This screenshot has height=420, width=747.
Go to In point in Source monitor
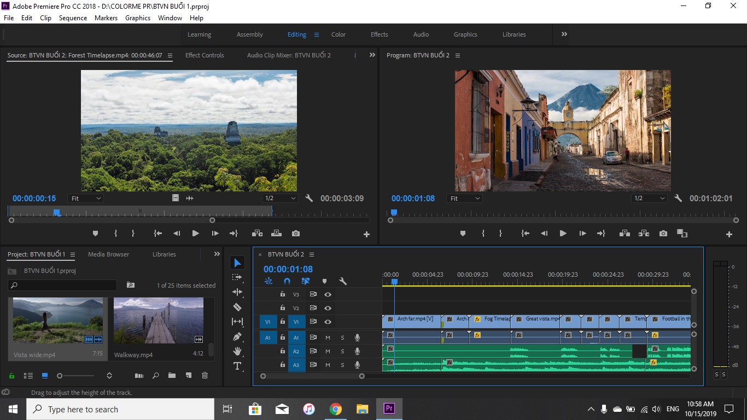[157, 234]
